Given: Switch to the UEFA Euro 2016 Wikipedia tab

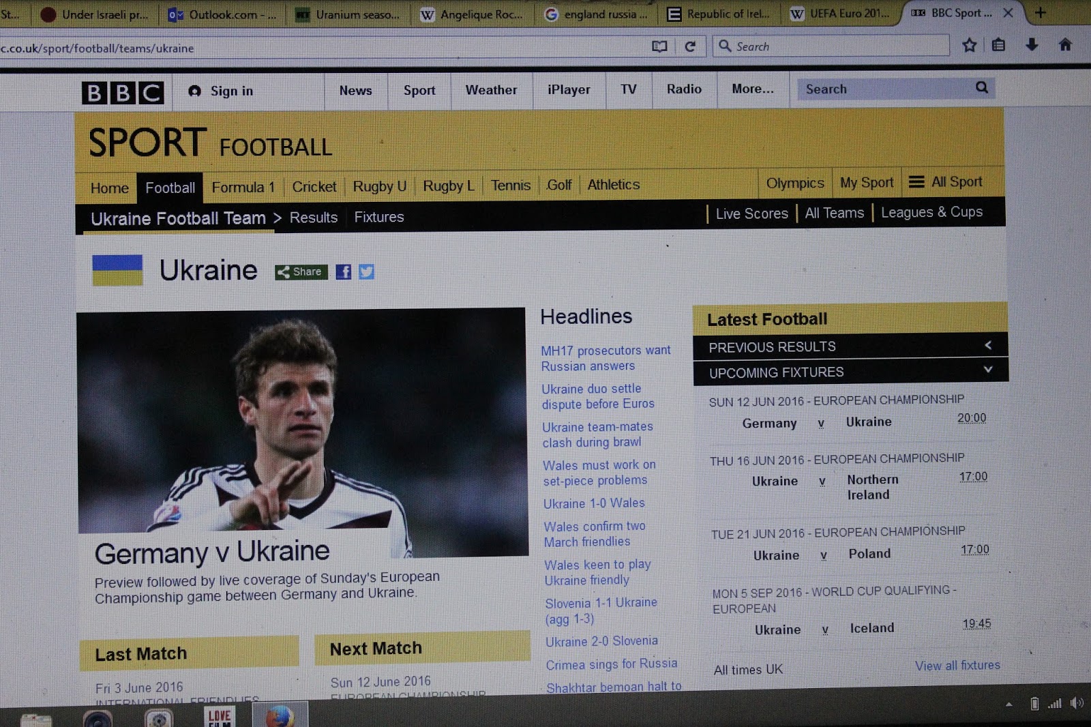Looking at the screenshot, I should point(840,14).
